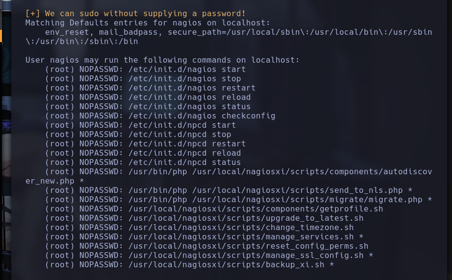Click "User nagios may run the following commands" line
This screenshot has width=452, height=280.
point(162,60)
